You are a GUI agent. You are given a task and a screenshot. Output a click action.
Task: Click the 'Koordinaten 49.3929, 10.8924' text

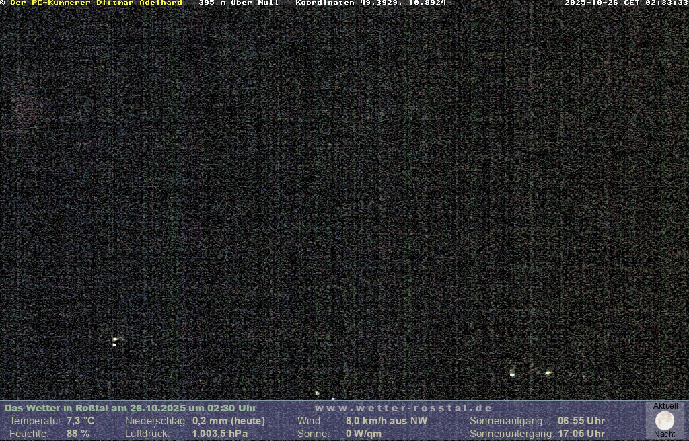[371, 3]
